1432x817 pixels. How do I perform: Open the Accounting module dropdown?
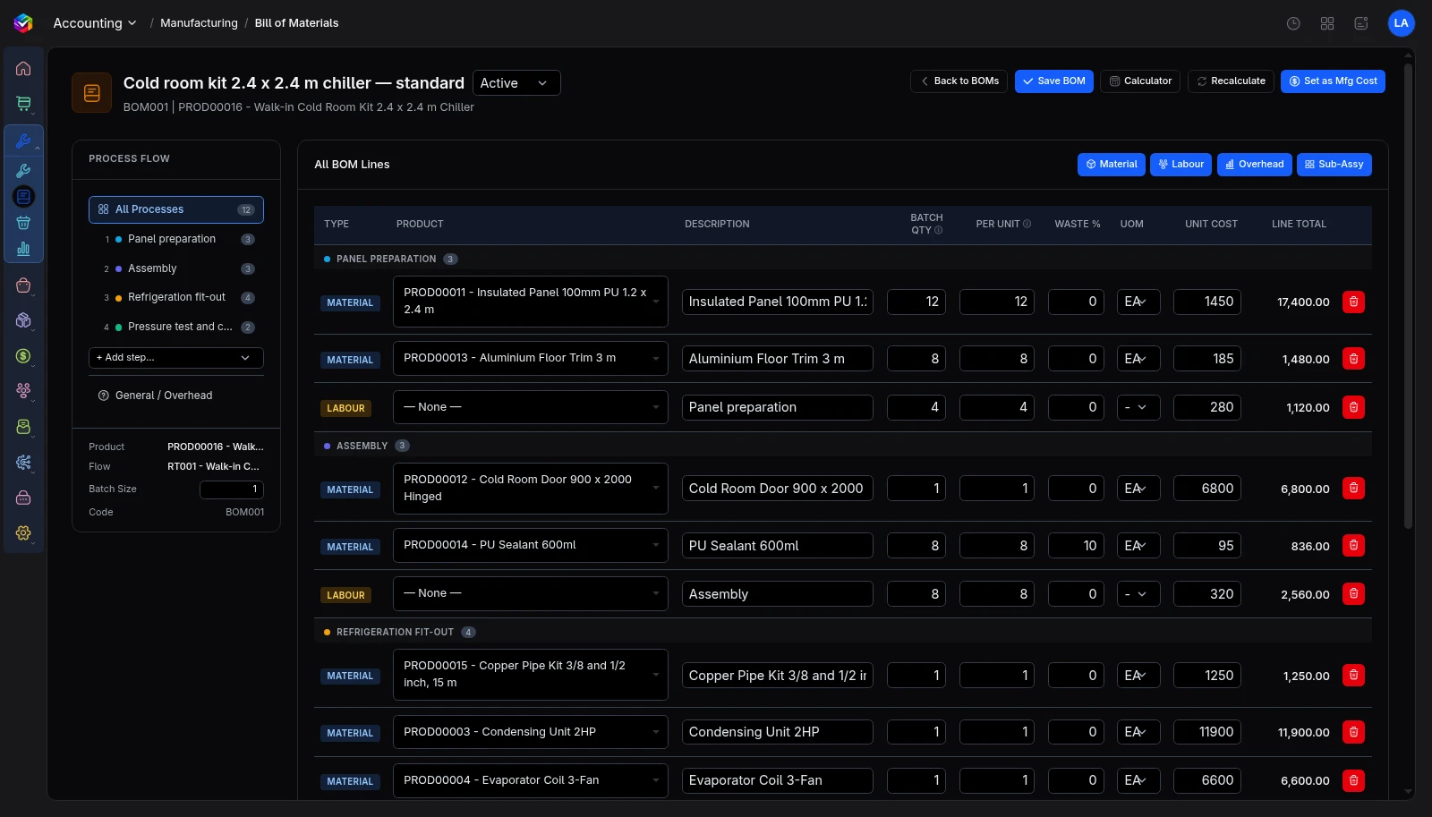pos(94,23)
